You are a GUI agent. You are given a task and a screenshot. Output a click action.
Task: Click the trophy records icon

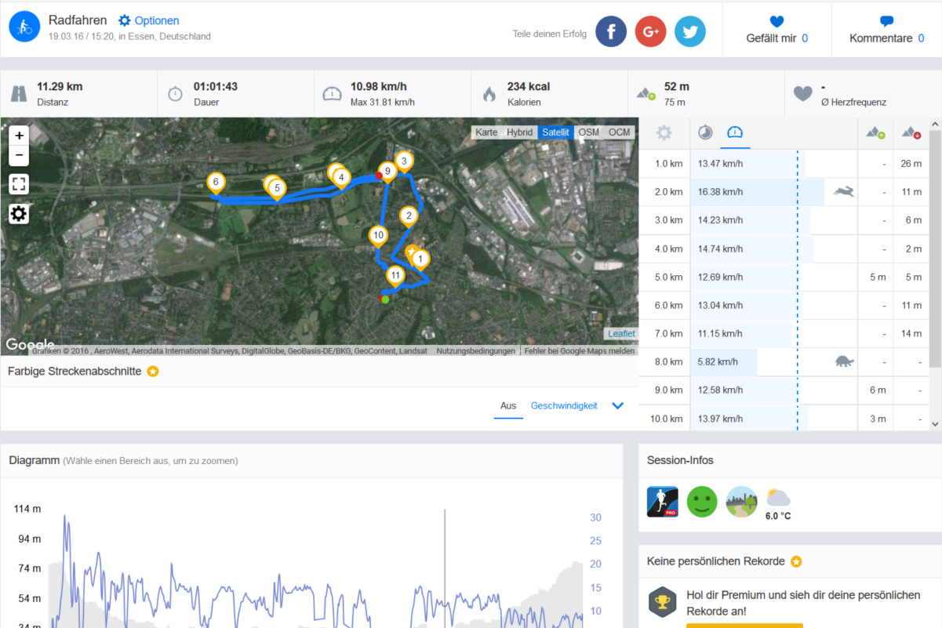pos(662,601)
